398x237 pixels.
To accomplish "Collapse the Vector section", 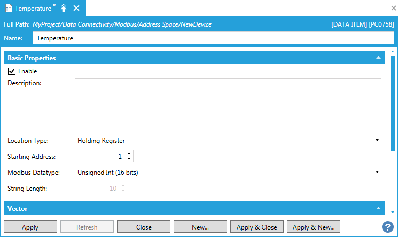I will click(x=378, y=208).
